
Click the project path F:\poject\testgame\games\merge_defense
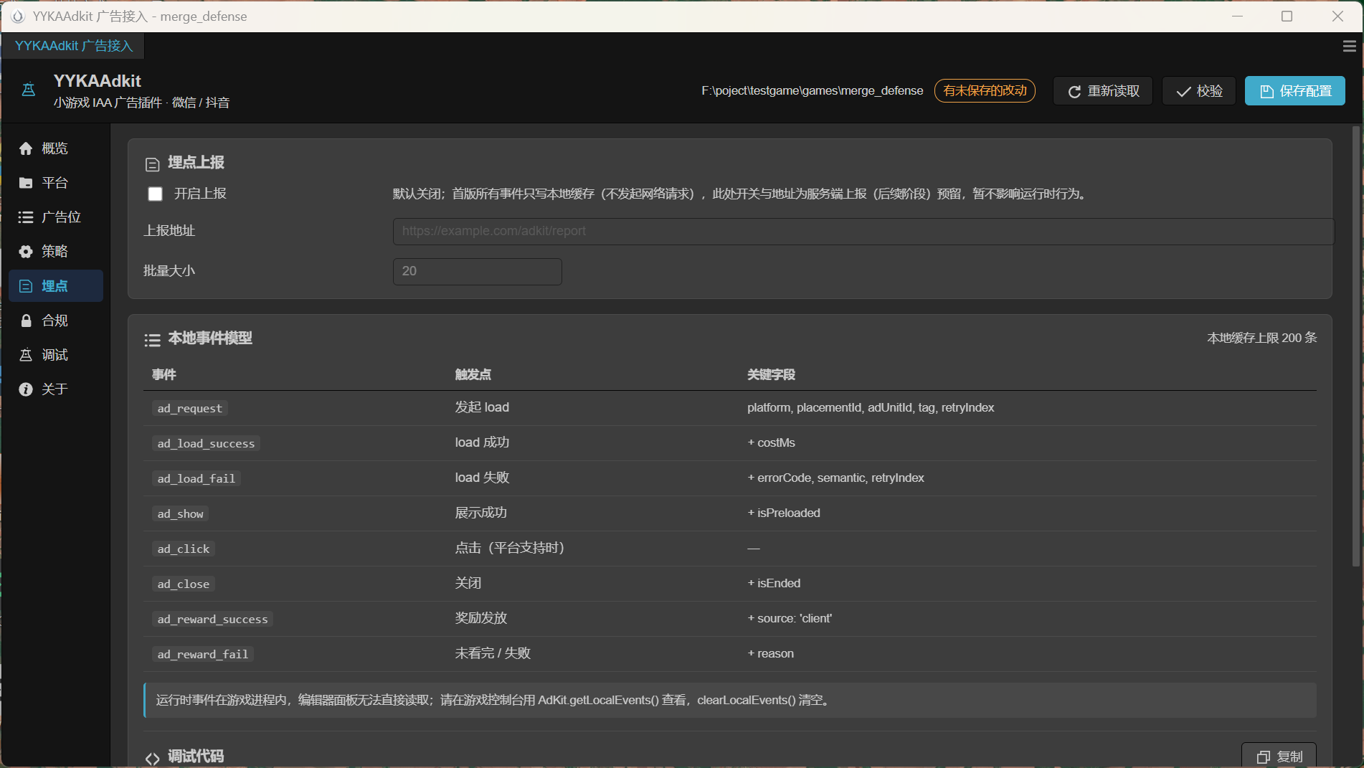click(813, 91)
